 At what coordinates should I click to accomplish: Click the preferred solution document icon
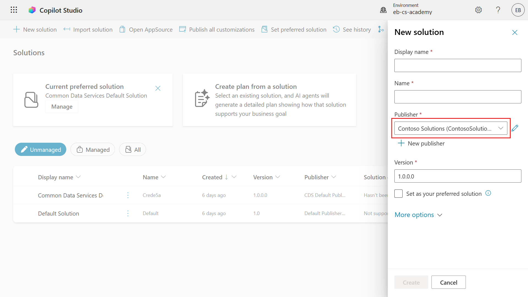click(x=31, y=100)
